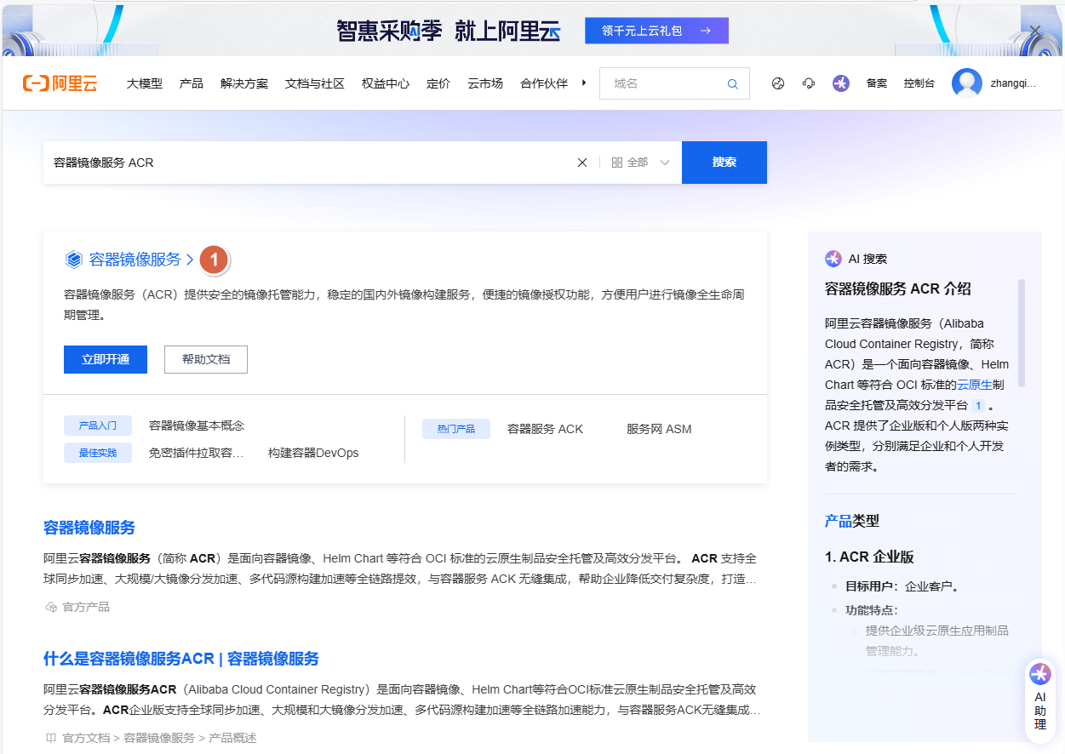Expand more nav items with the right arrow

click(584, 83)
